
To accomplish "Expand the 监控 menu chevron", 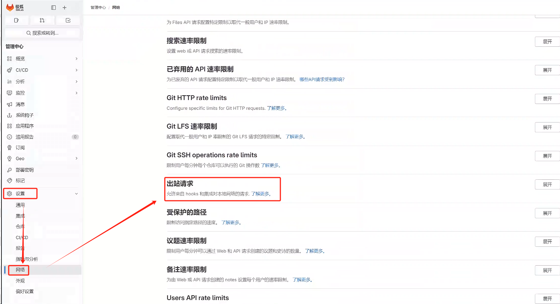I will click(x=76, y=93).
